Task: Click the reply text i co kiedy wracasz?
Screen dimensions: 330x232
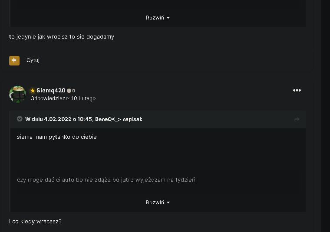Action: point(35,222)
